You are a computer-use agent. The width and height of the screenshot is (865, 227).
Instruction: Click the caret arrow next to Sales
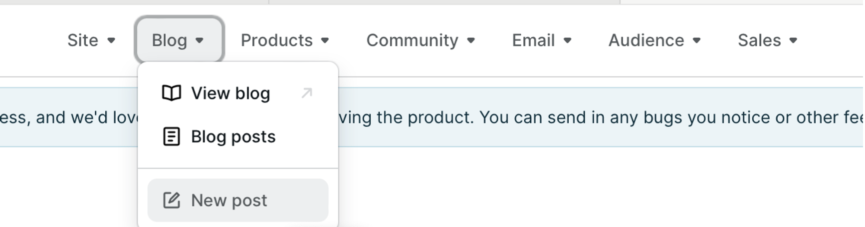point(793,40)
